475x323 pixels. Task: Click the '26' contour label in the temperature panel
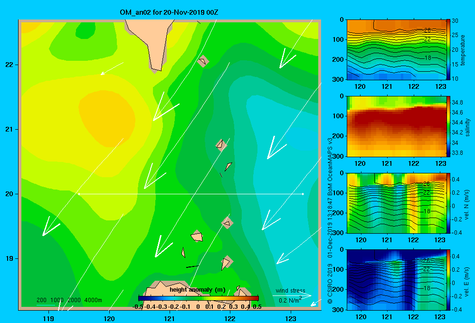click(x=427, y=30)
